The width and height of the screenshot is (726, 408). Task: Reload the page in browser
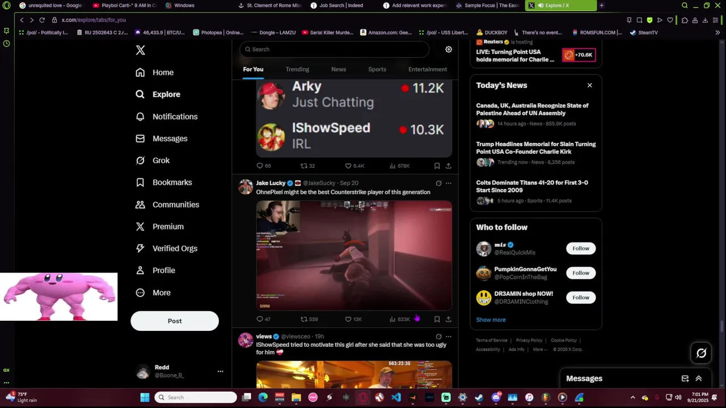[42, 20]
